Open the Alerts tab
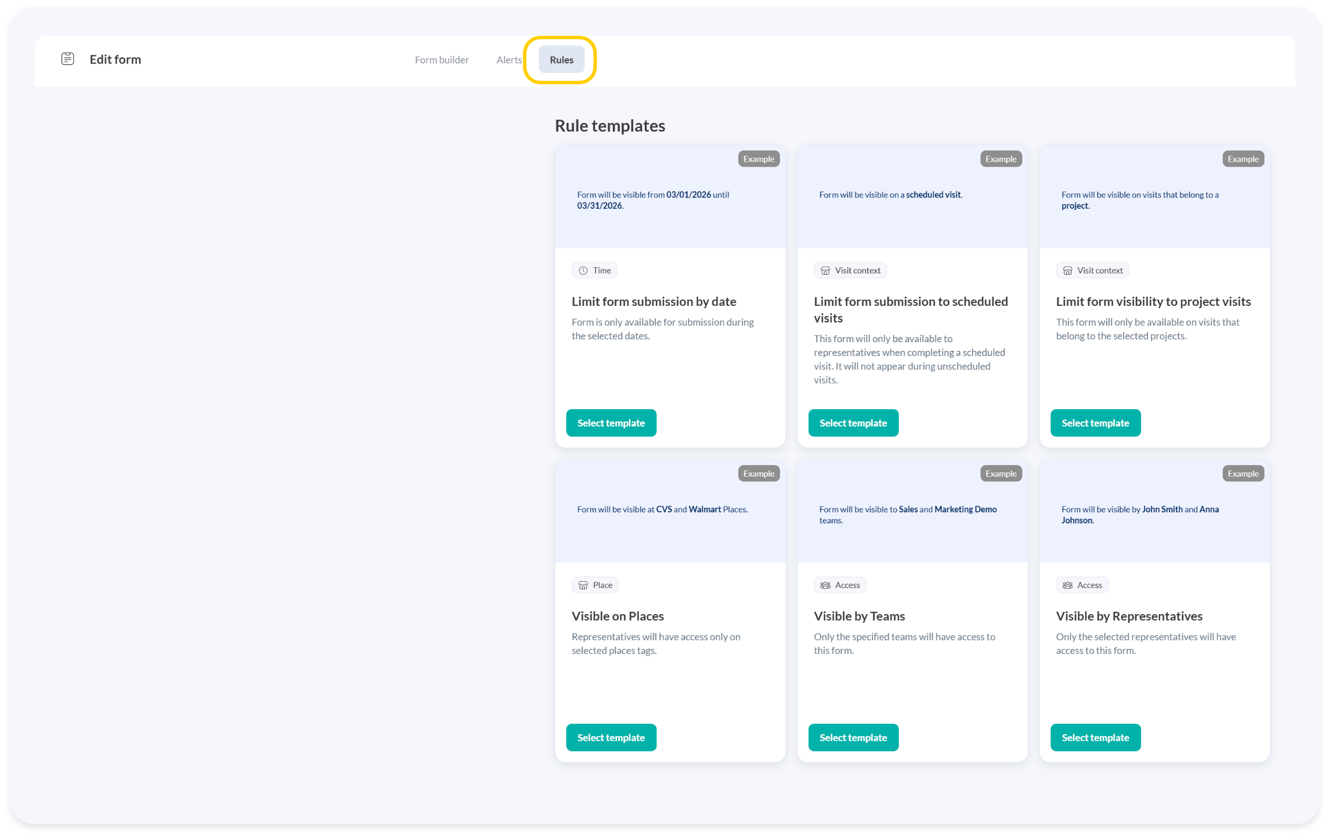 click(509, 59)
